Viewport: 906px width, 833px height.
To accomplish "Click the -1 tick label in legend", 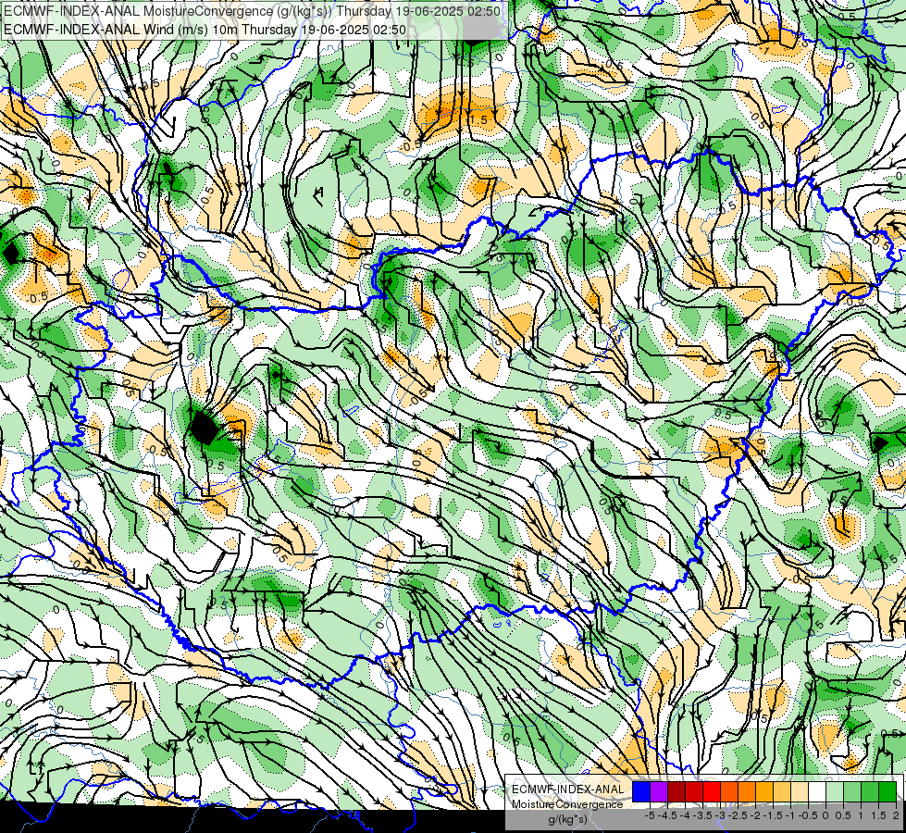I will [790, 815].
